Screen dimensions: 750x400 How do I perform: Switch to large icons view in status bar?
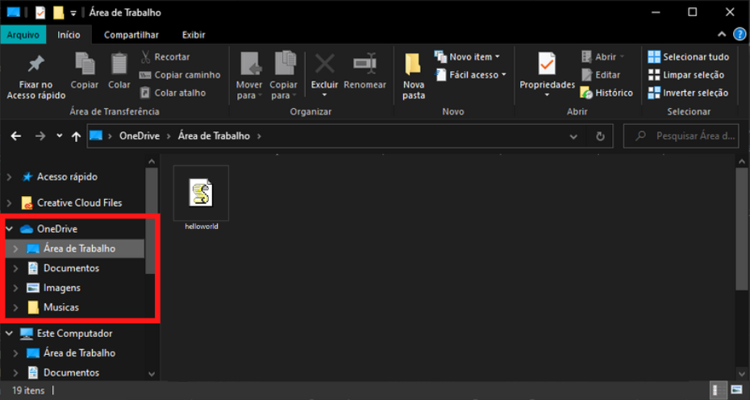pyautogui.click(x=736, y=391)
